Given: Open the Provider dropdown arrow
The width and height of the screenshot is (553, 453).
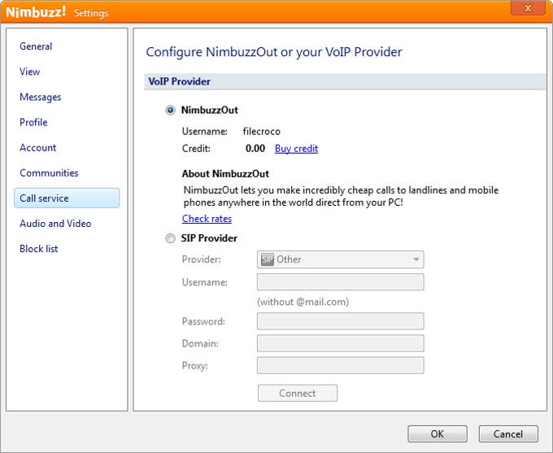Looking at the screenshot, I should [x=416, y=259].
